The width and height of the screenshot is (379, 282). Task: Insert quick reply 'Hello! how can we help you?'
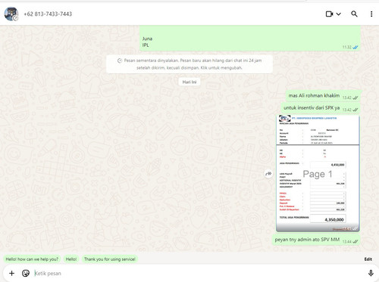coord(32,259)
